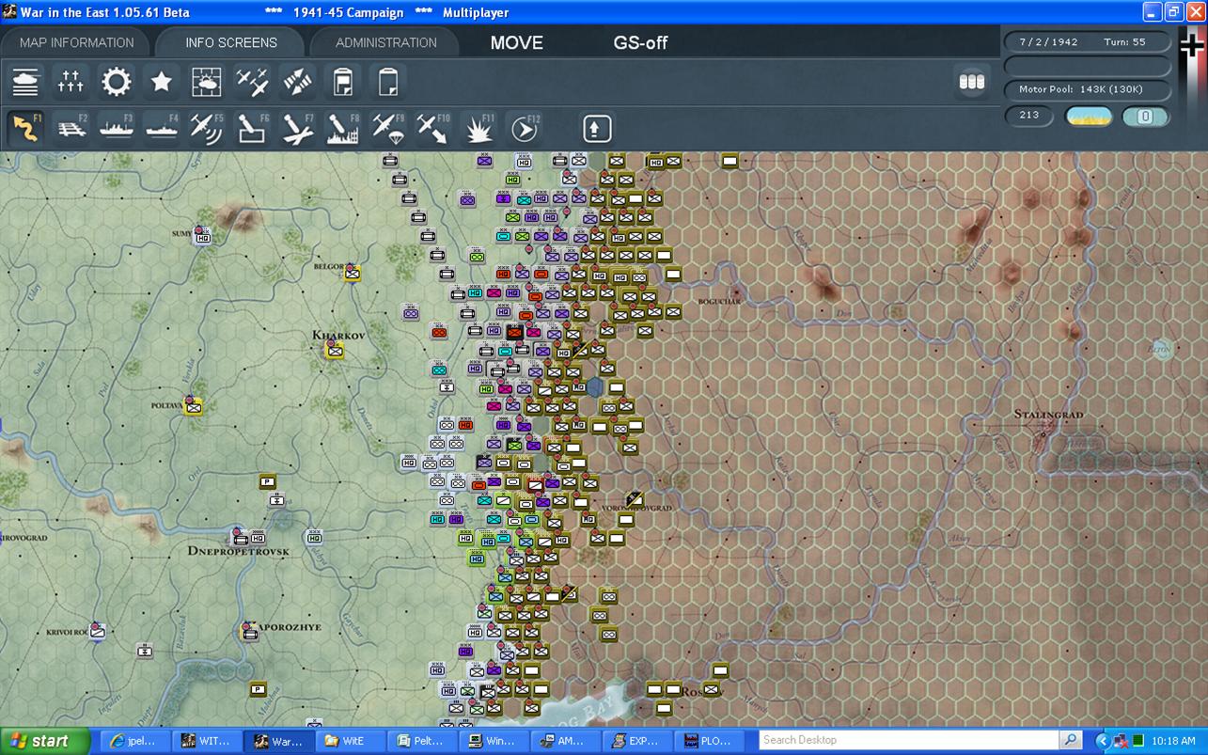Open the production gear screen
Viewport: 1208px width, 755px height.
point(117,83)
